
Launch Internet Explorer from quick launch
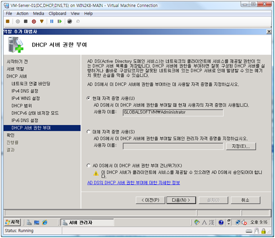45,223
